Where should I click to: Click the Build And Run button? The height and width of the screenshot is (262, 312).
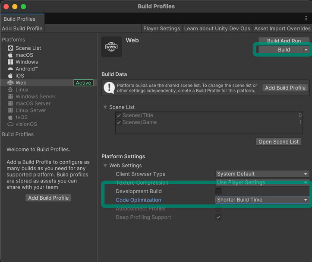coord(284,41)
